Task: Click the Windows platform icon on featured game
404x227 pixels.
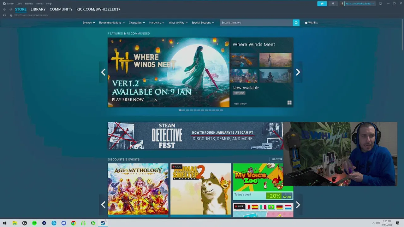Action: click(x=289, y=103)
